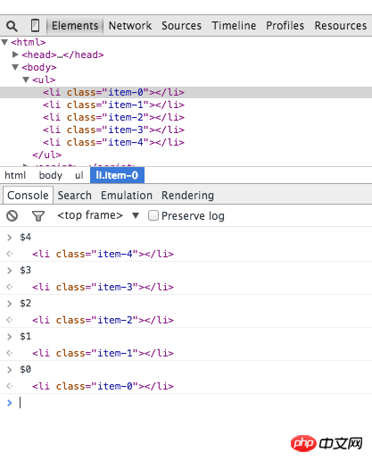Click the <html> tag in the tree
The image size is (372, 461).
click(x=29, y=42)
